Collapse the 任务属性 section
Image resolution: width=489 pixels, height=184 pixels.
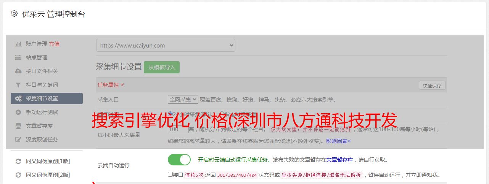[x=111, y=85]
